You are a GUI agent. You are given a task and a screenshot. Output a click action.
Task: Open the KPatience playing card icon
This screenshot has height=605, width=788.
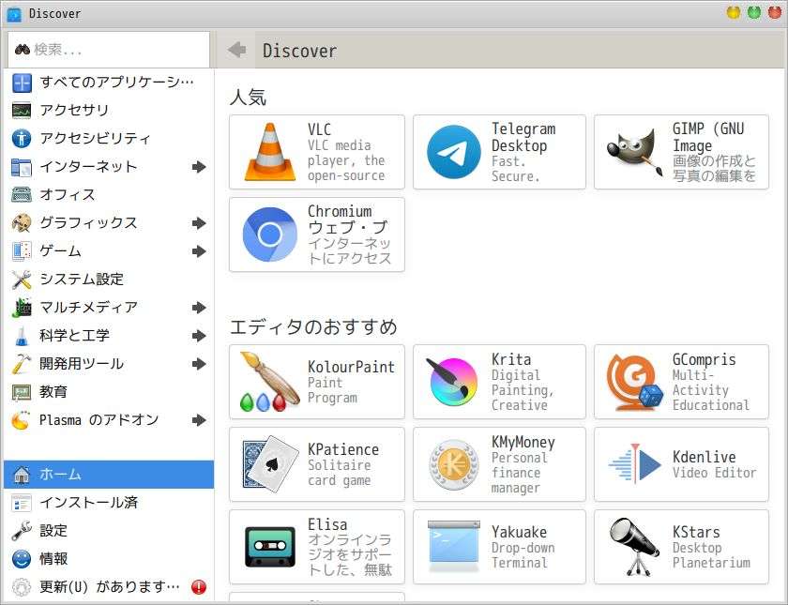(x=270, y=464)
